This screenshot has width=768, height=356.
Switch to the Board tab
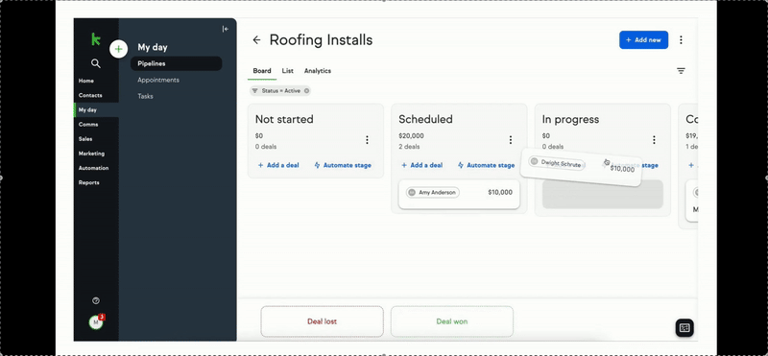click(x=262, y=71)
